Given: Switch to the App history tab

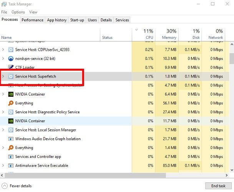Looking at the screenshot, I should [x=57, y=20].
